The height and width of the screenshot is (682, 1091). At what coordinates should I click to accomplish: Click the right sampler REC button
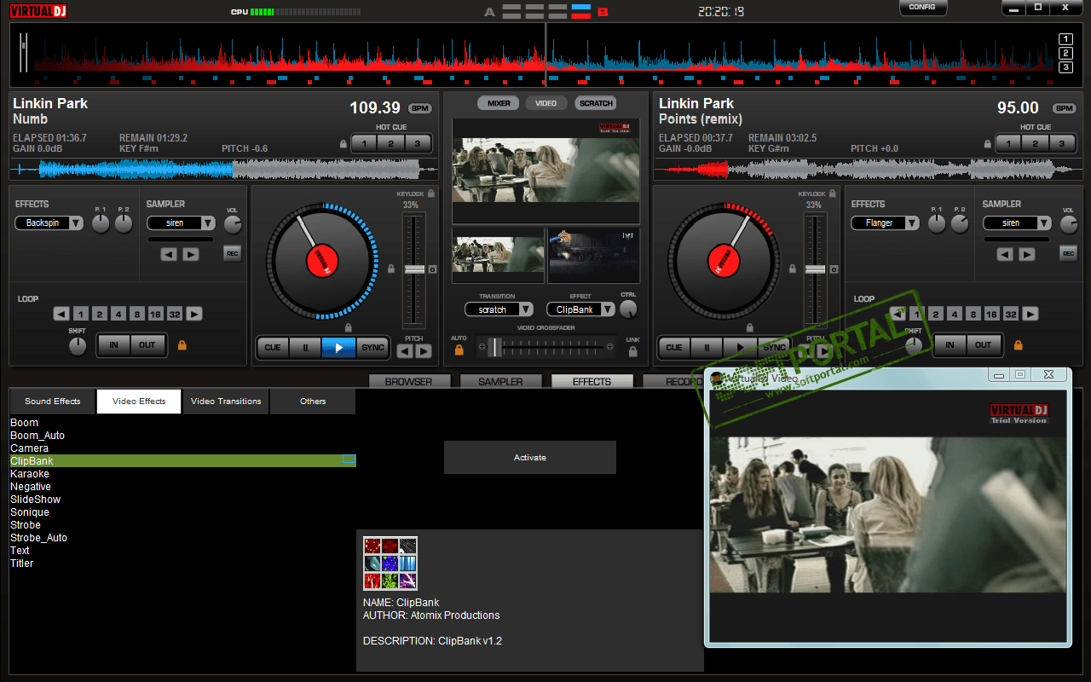tap(1068, 253)
